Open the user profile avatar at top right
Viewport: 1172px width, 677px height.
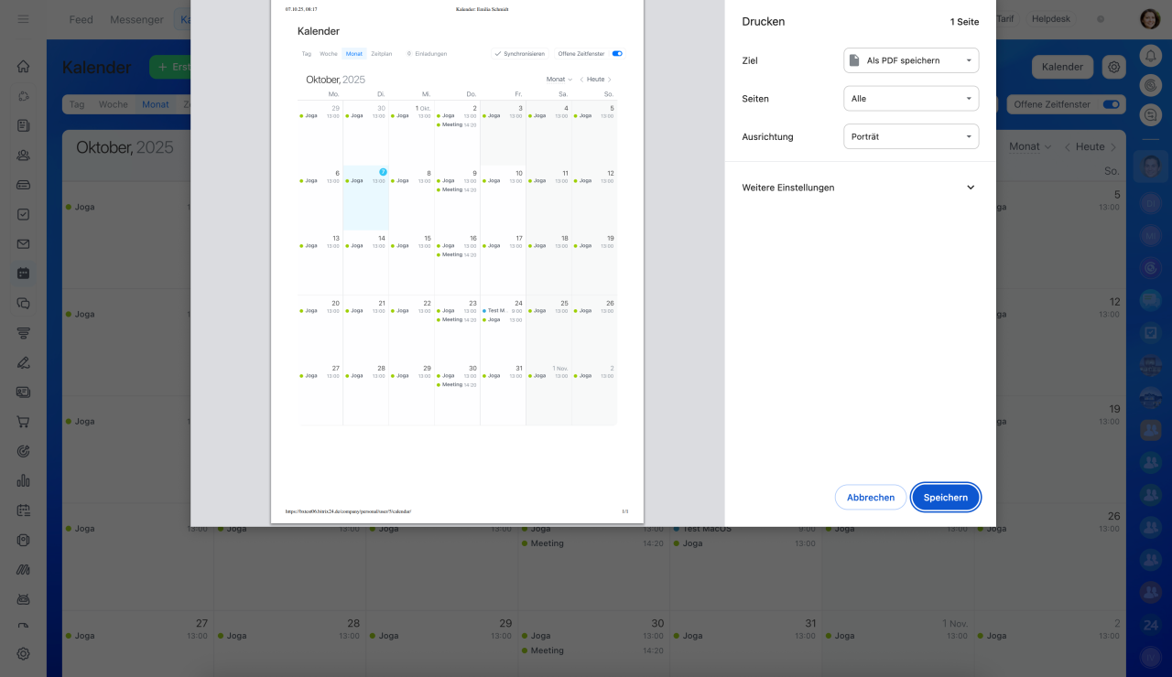click(x=1150, y=19)
